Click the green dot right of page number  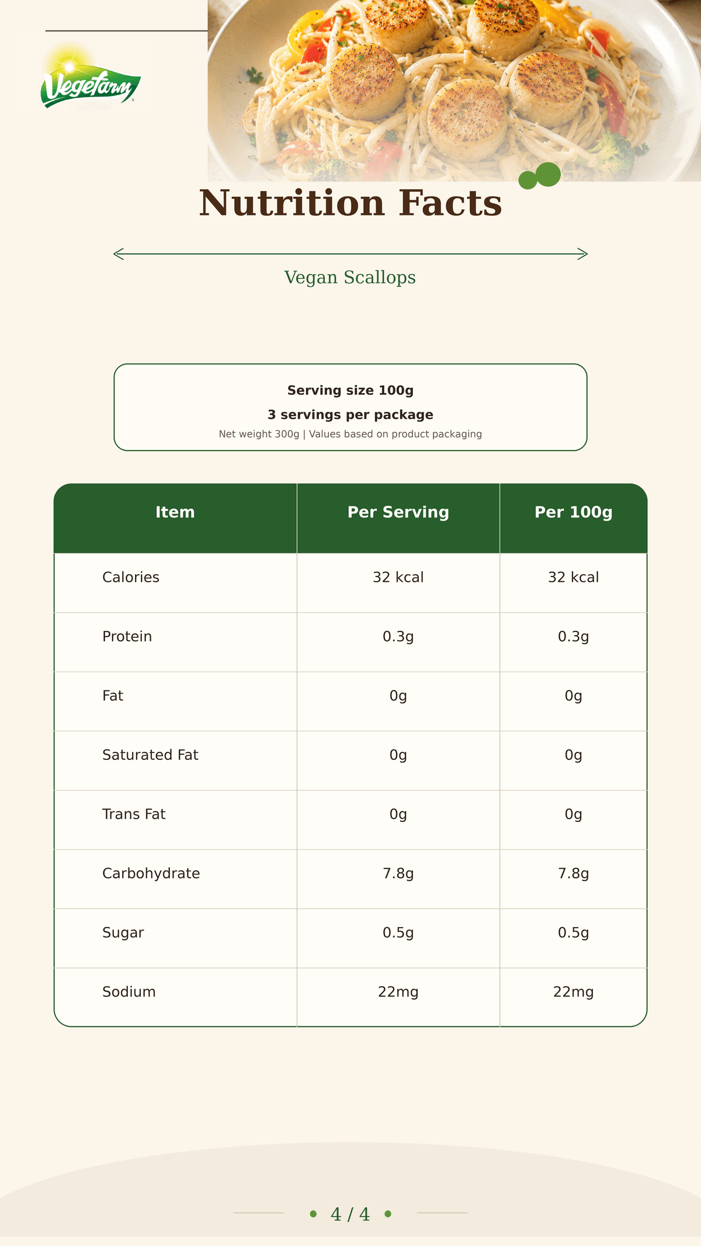point(388,1214)
